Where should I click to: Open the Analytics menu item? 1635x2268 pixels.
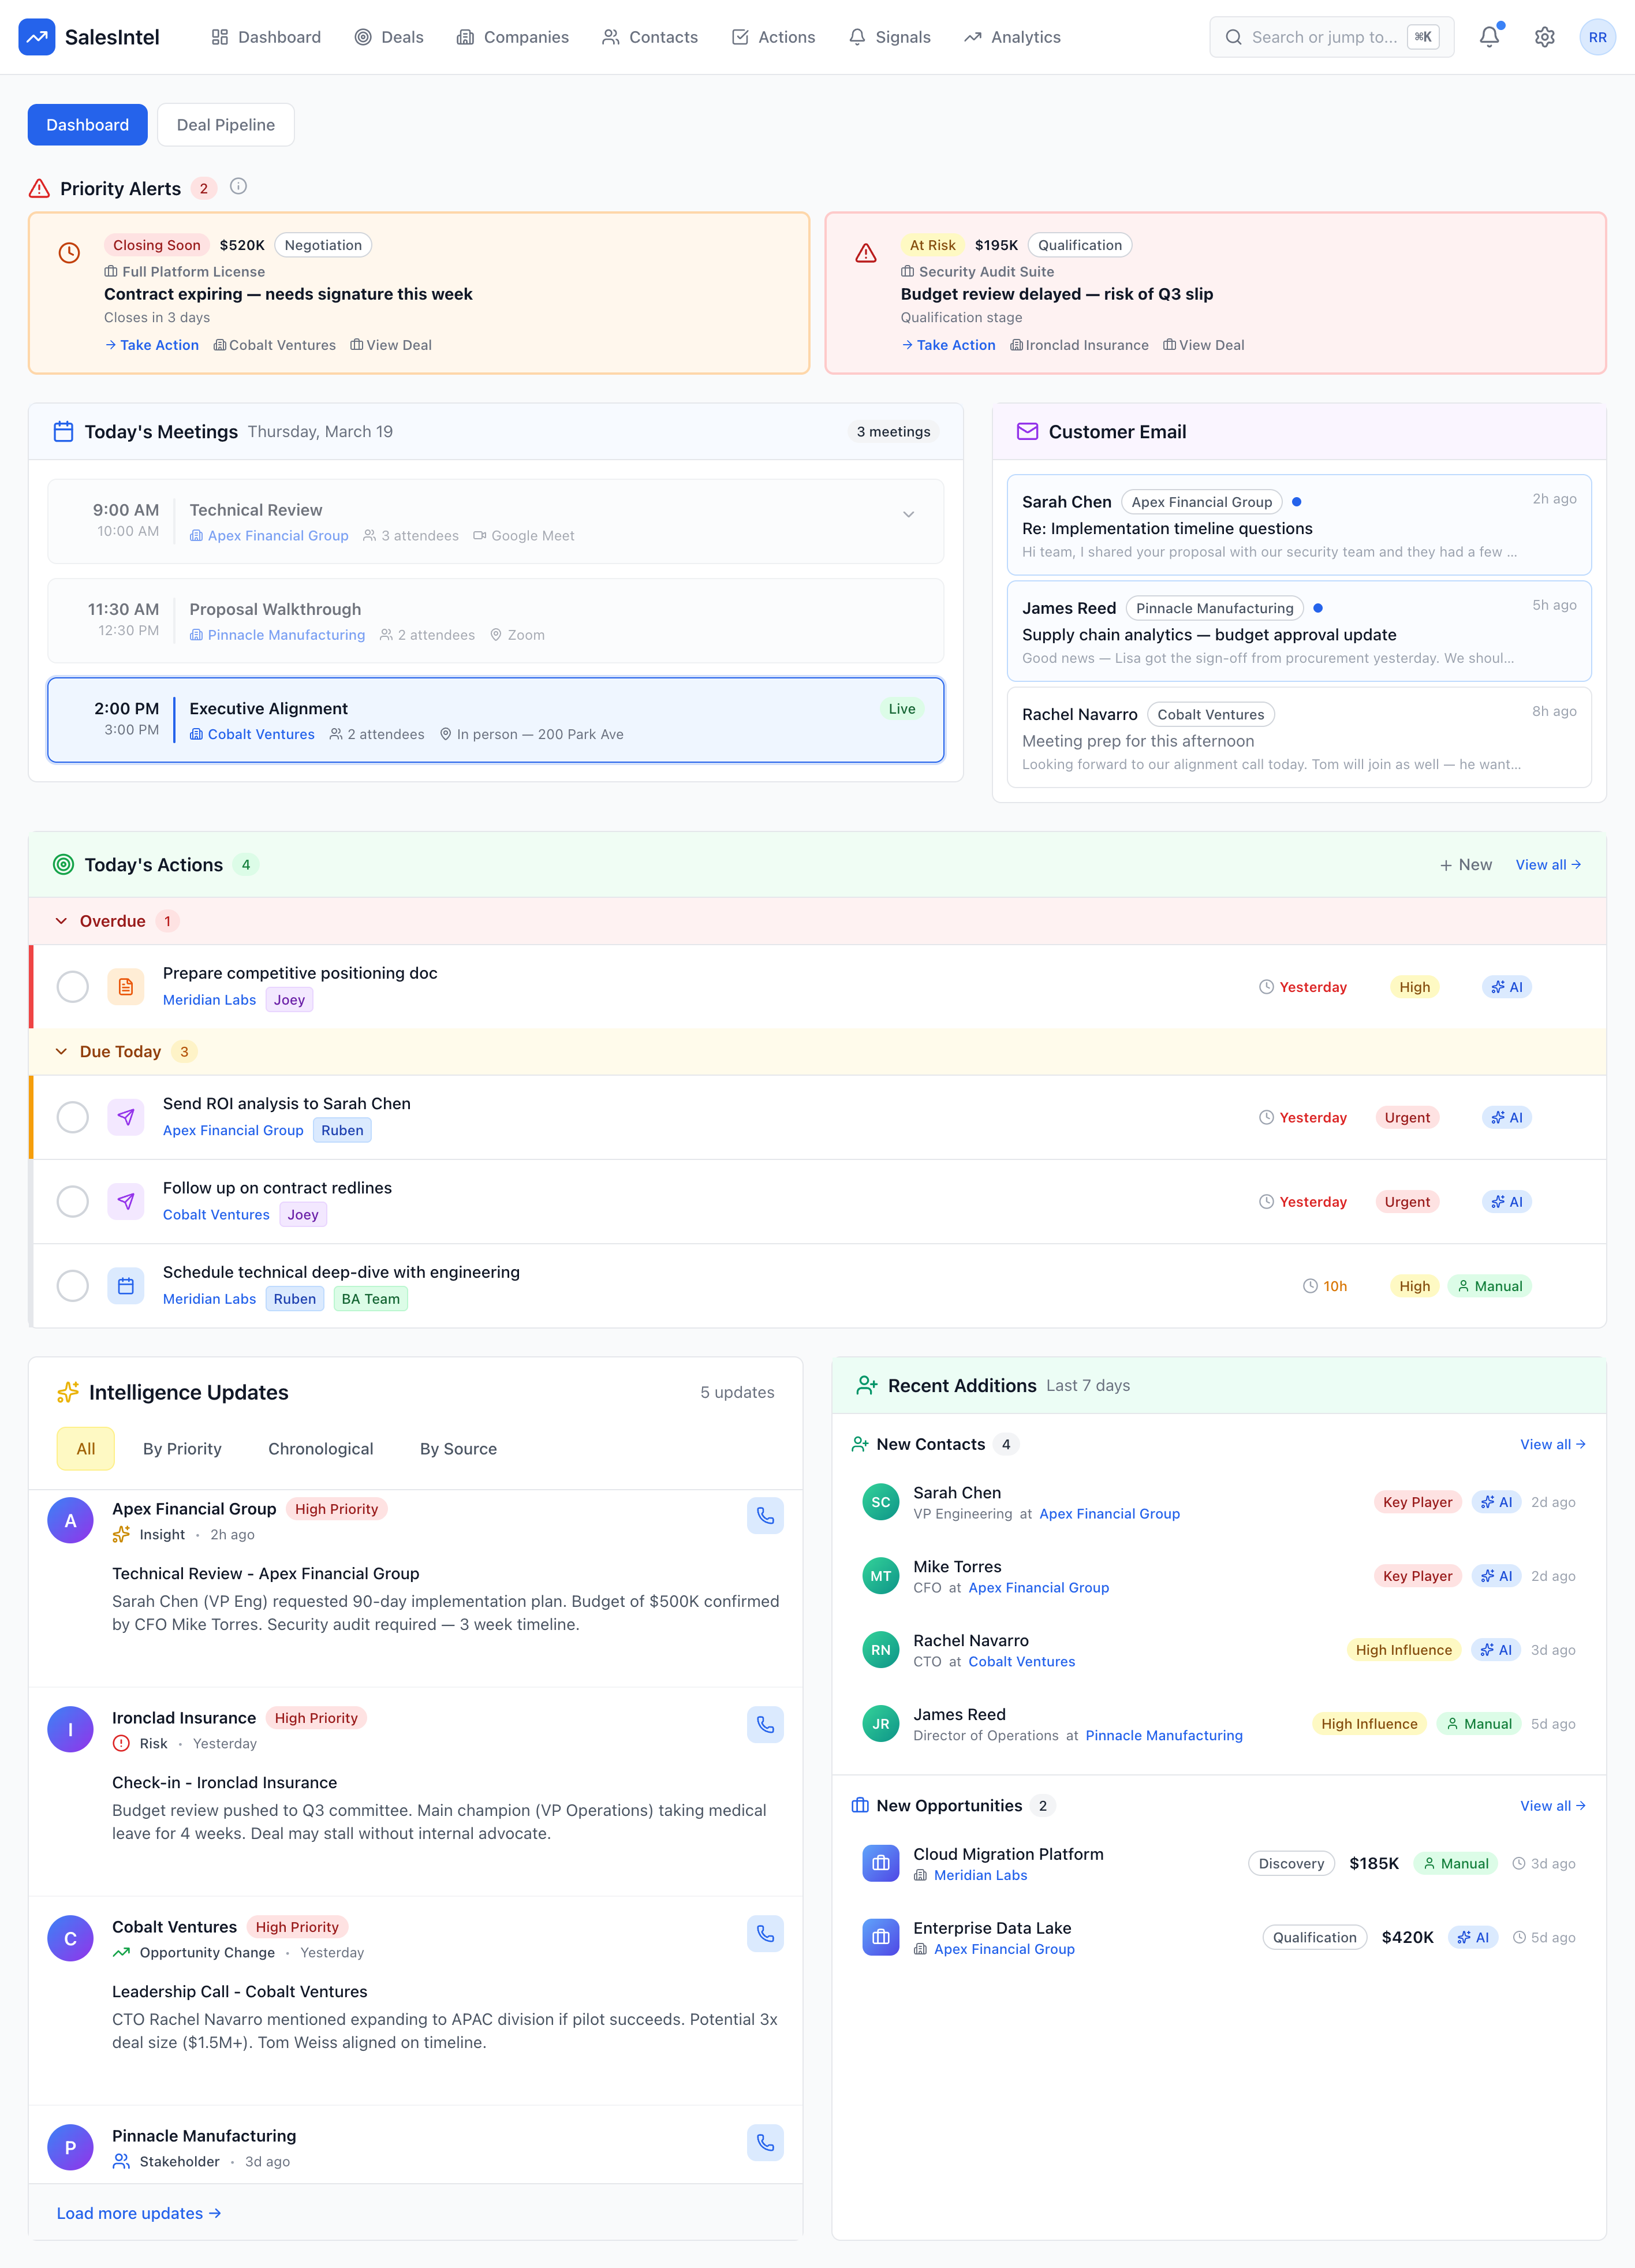[x=1011, y=37]
